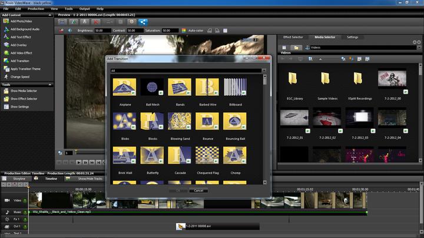Select Apply Transition Theme
The height and width of the screenshot is (238, 424).
click(x=22, y=69)
